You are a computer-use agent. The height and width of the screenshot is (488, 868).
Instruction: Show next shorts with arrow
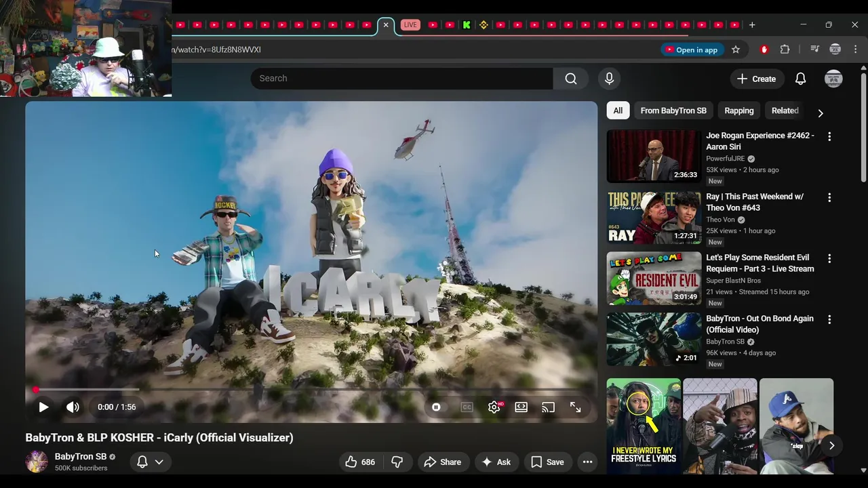click(831, 445)
